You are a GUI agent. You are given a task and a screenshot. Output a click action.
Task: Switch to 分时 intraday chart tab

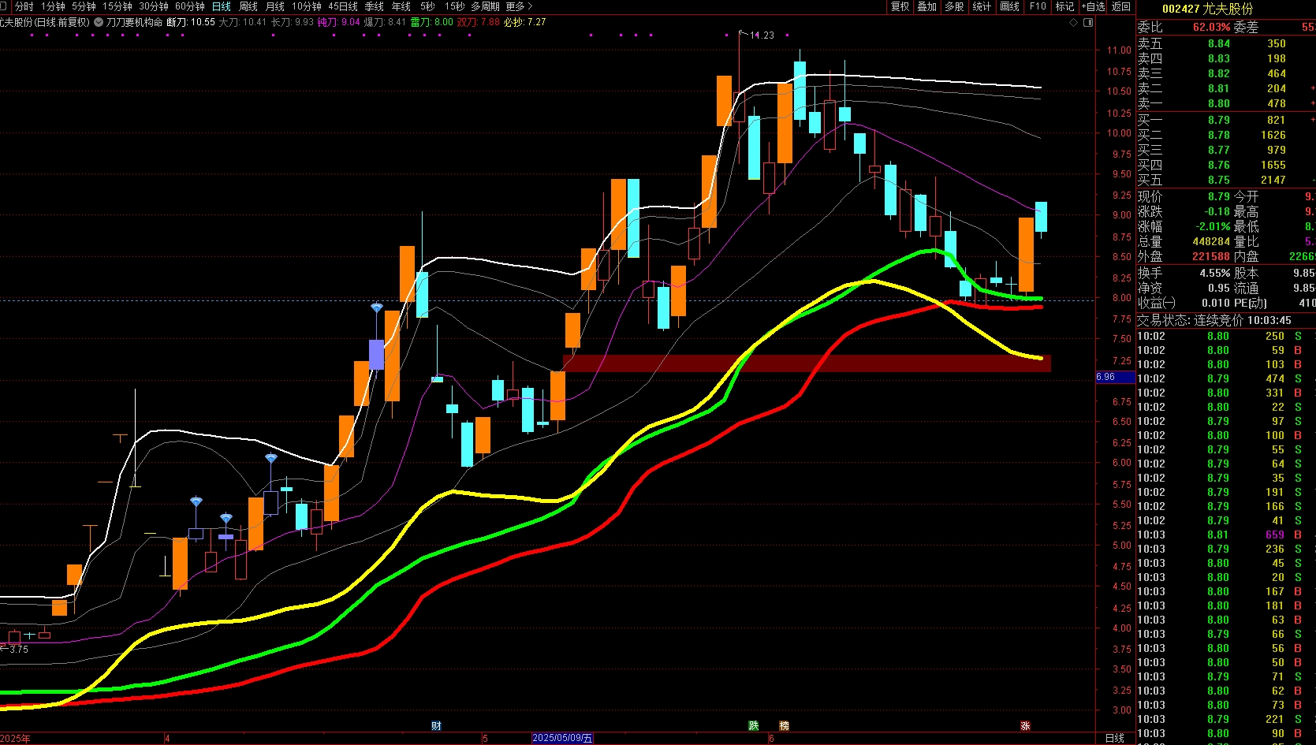(24, 6)
